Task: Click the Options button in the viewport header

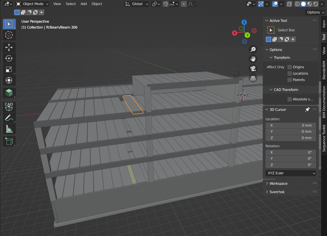Action: [315, 12]
